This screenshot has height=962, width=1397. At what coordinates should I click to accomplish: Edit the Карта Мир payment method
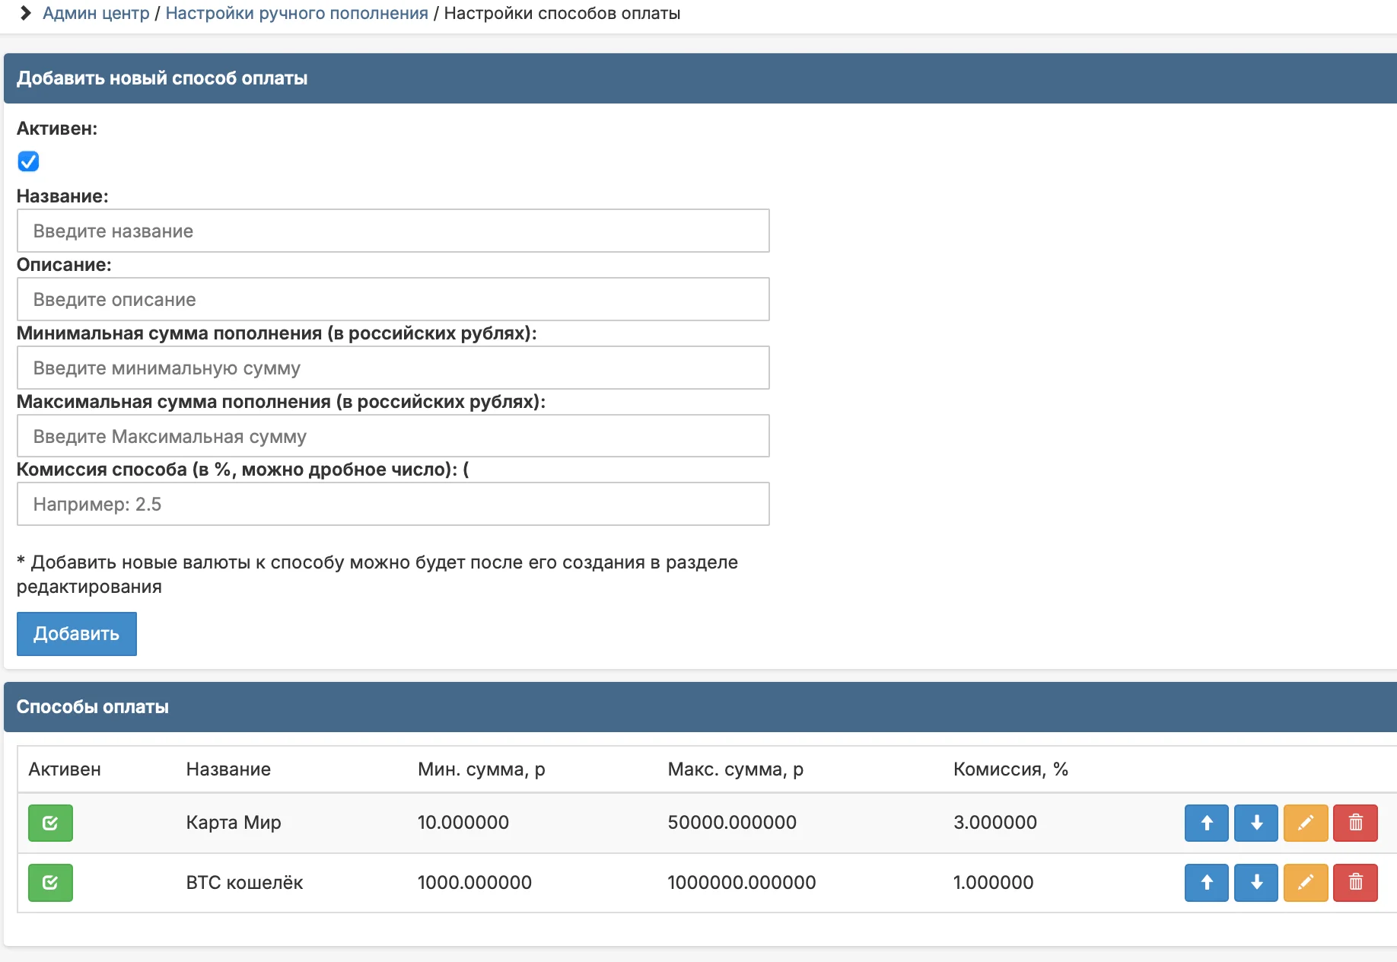1305,823
